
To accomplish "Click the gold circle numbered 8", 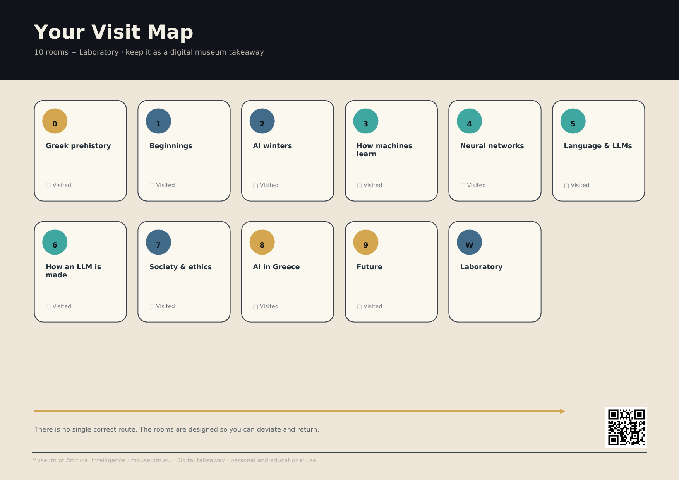I will [x=262, y=242].
